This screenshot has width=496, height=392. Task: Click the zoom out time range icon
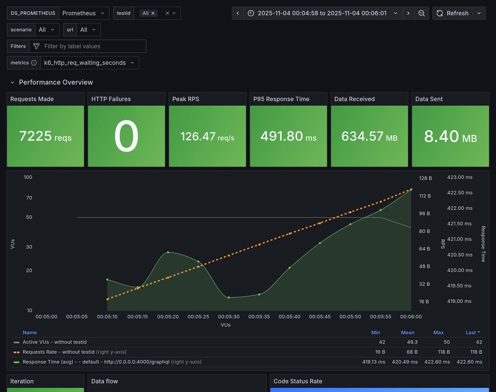(421, 13)
